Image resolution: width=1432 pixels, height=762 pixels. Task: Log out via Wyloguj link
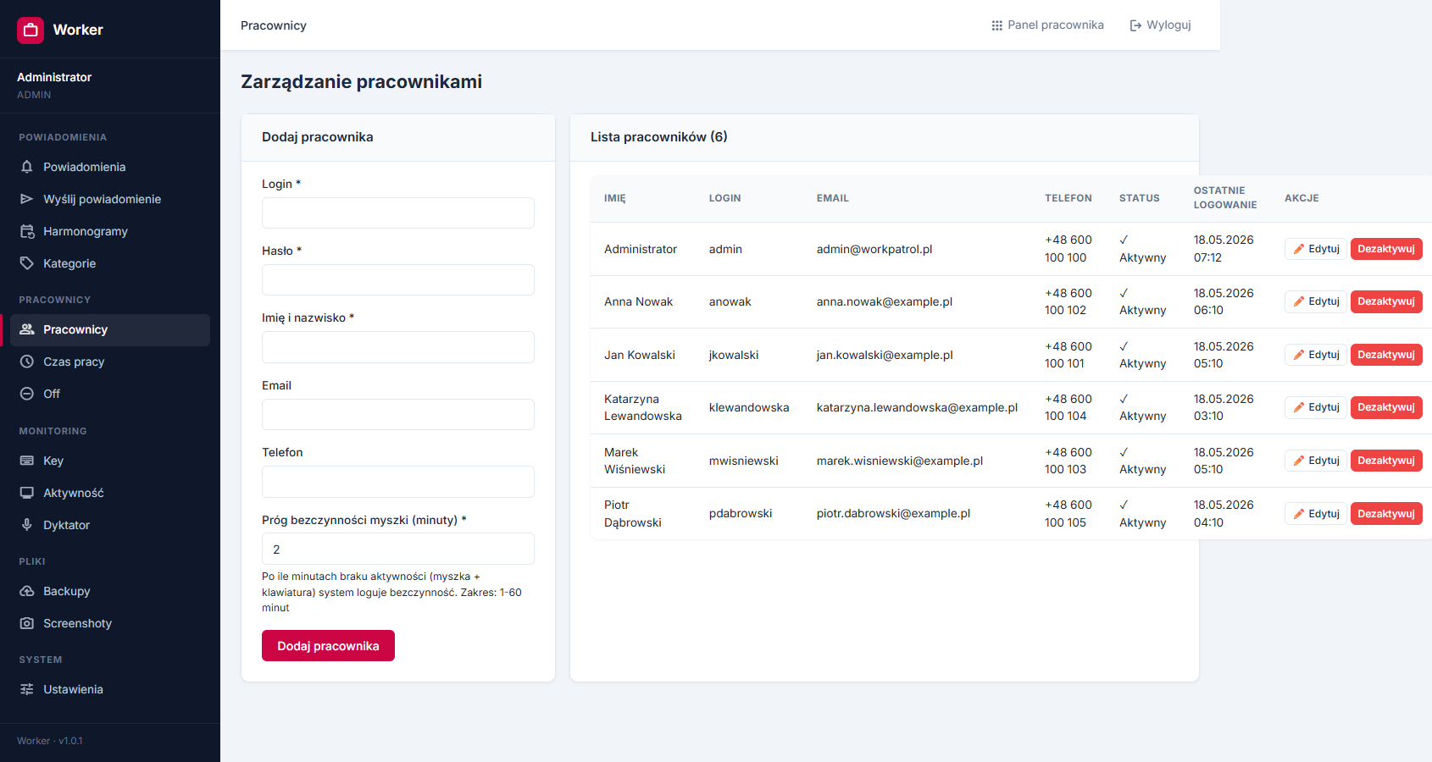(x=1160, y=25)
